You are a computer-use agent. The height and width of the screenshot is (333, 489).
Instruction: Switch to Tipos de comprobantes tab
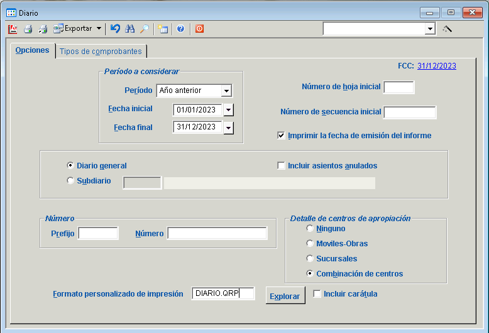point(101,52)
